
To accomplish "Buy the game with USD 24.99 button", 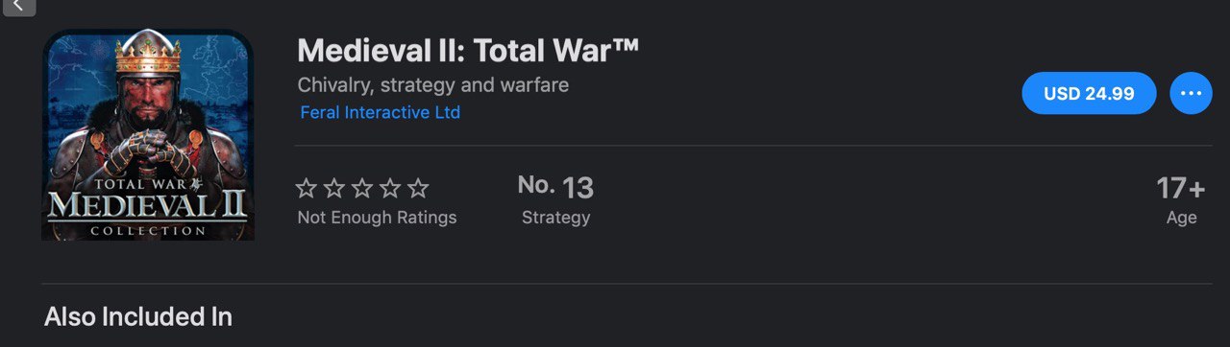I will click(x=1089, y=93).
